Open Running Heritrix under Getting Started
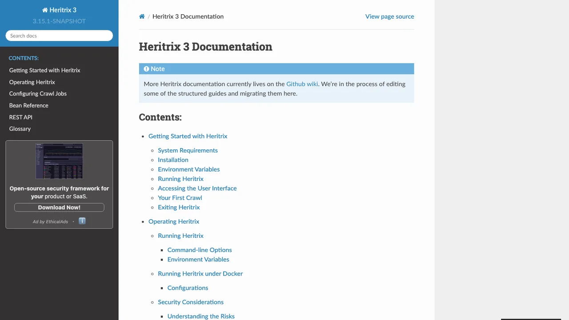This screenshot has width=569, height=320. (180, 179)
